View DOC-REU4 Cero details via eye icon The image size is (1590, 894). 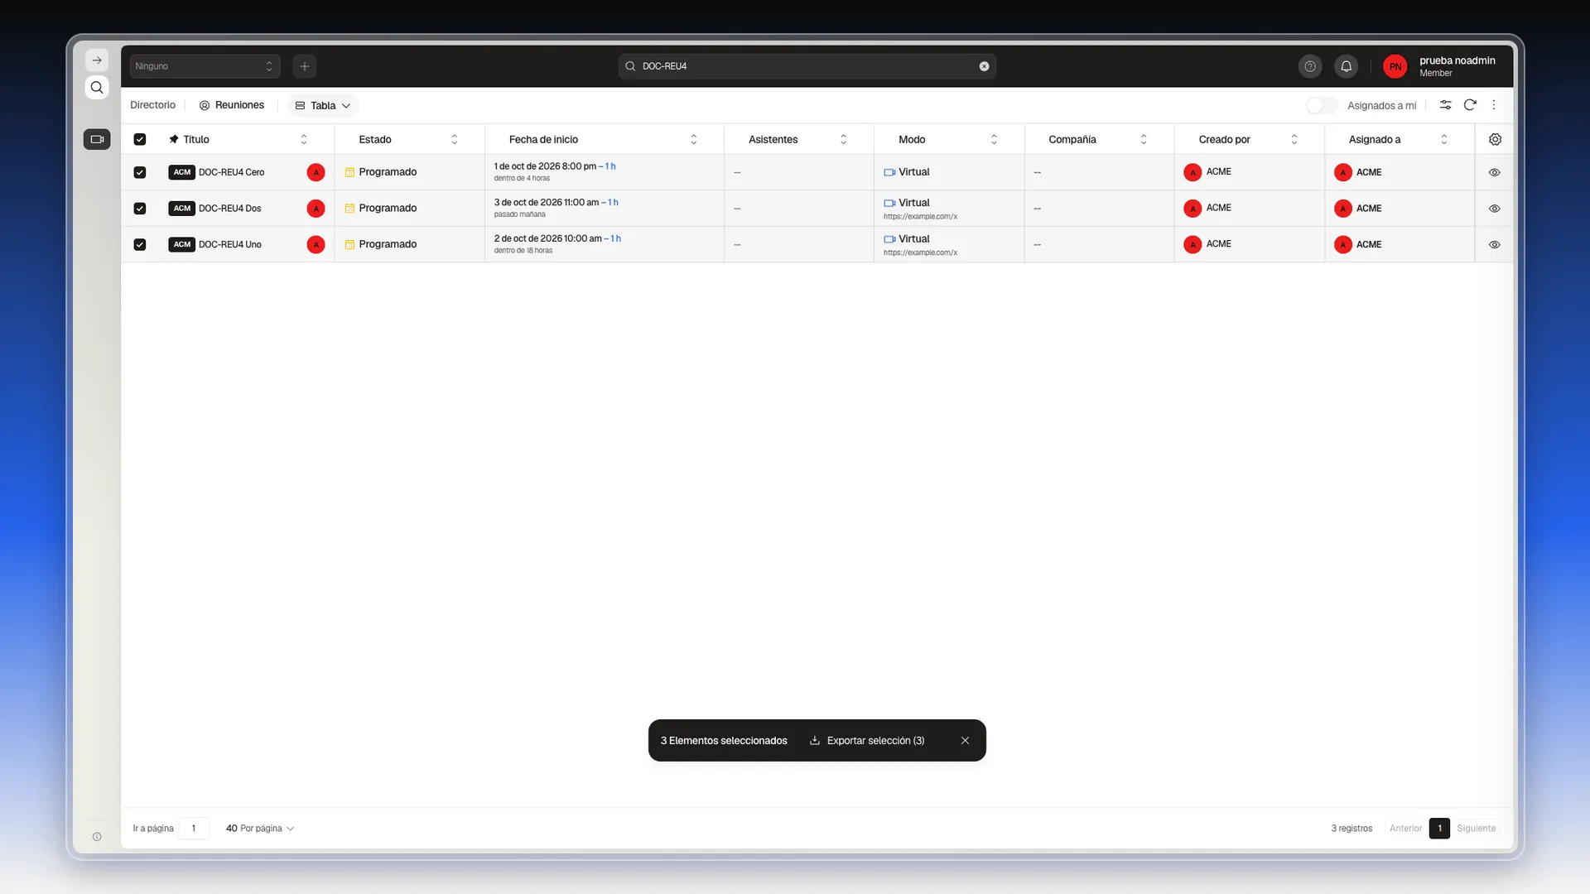tap(1495, 172)
